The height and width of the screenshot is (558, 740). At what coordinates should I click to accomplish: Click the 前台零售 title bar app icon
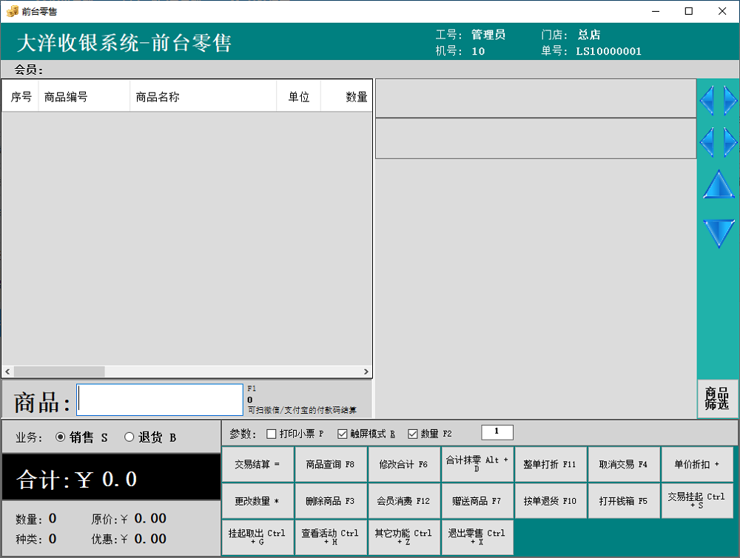pyautogui.click(x=12, y=11)
